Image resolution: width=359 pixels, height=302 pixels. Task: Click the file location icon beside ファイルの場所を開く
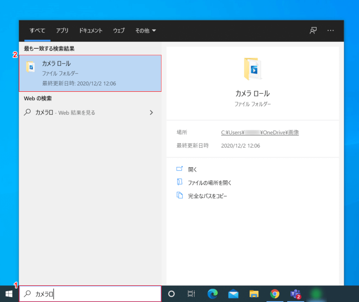[180, 182]
